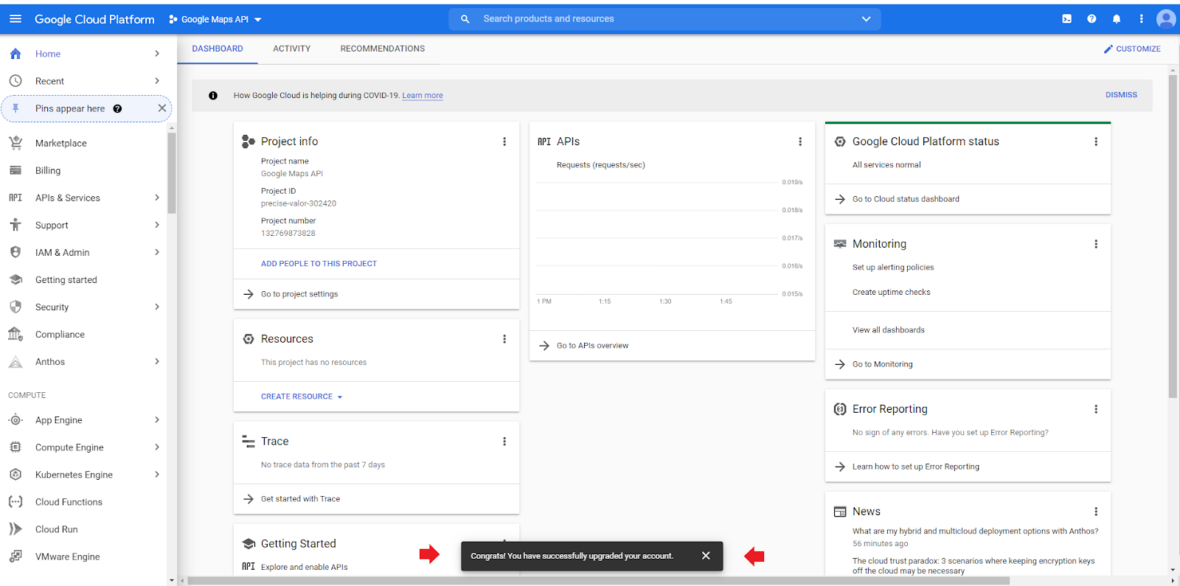Open the help question mark icon
This screenshot has height=586, width=1180.
(x=1091, y=19)
